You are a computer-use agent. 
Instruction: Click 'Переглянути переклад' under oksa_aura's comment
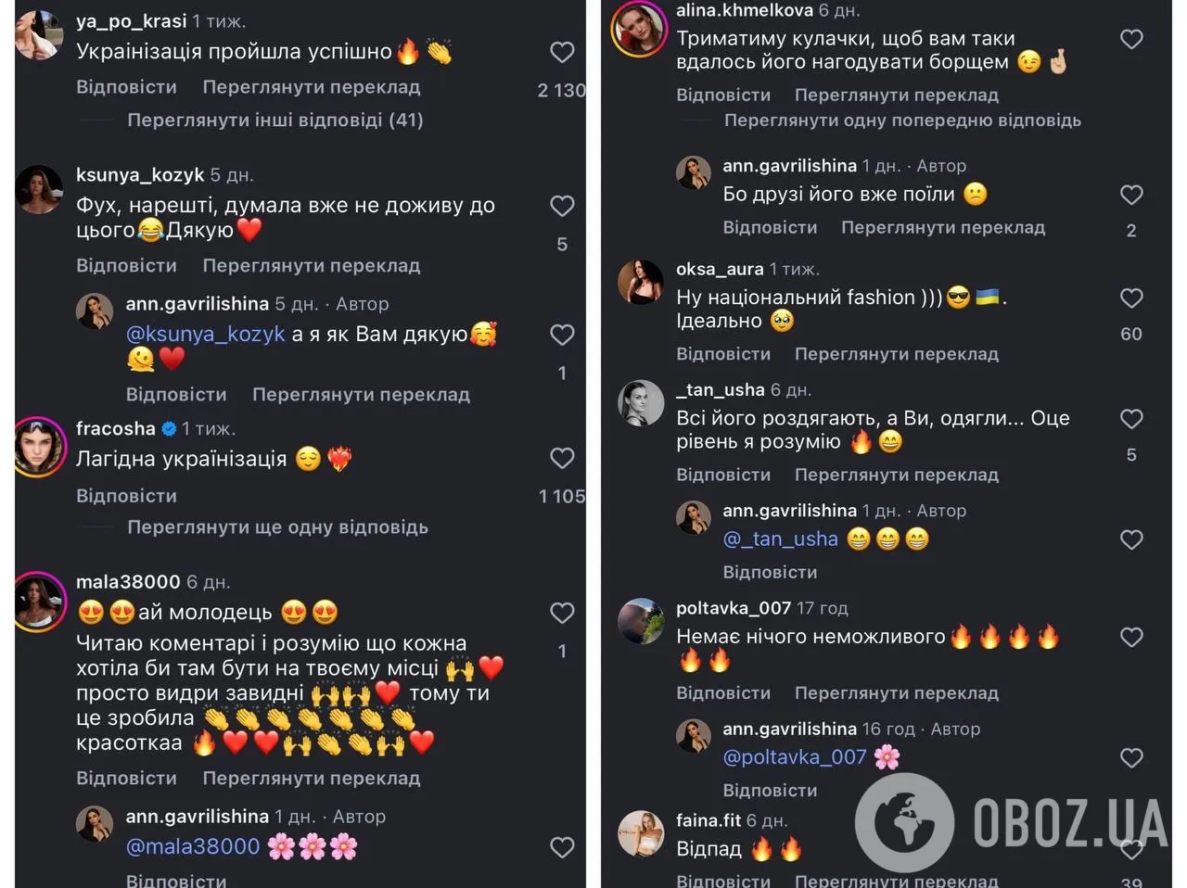(897, 354)
